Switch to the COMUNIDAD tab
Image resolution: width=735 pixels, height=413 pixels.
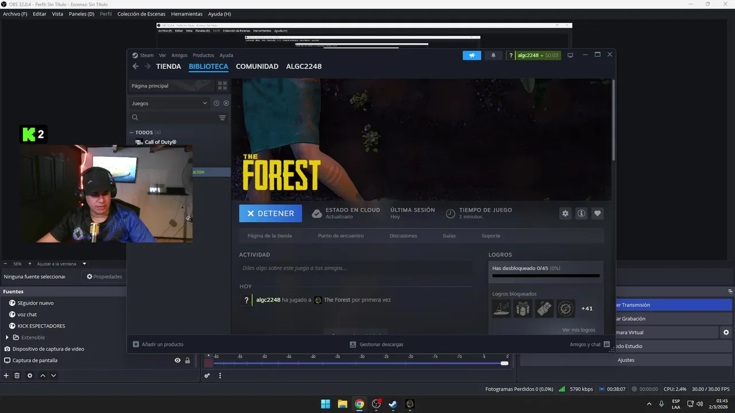coord(257,67)
